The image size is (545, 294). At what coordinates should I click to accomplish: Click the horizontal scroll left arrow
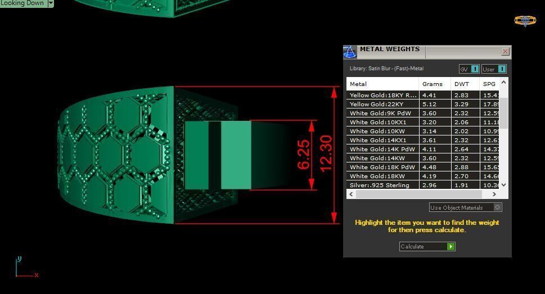click(351, 195)
